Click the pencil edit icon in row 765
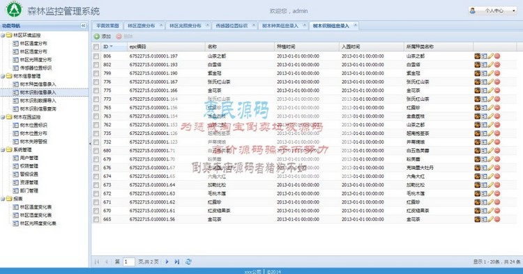 [x=490, y=107]
